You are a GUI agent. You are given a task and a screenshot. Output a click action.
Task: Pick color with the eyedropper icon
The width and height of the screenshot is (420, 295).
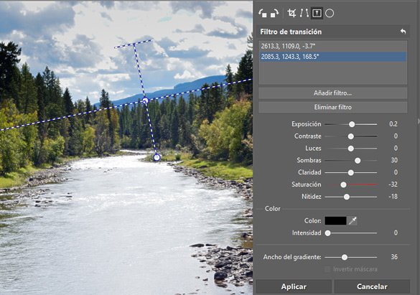[x=353, y=221]
